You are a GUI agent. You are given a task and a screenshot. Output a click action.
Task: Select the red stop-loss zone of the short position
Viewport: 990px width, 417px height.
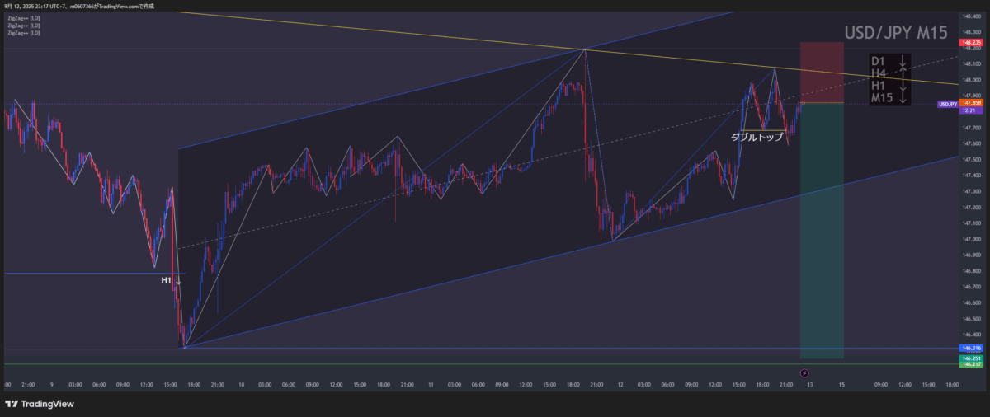pyautogui.click(x=822, y=73)
